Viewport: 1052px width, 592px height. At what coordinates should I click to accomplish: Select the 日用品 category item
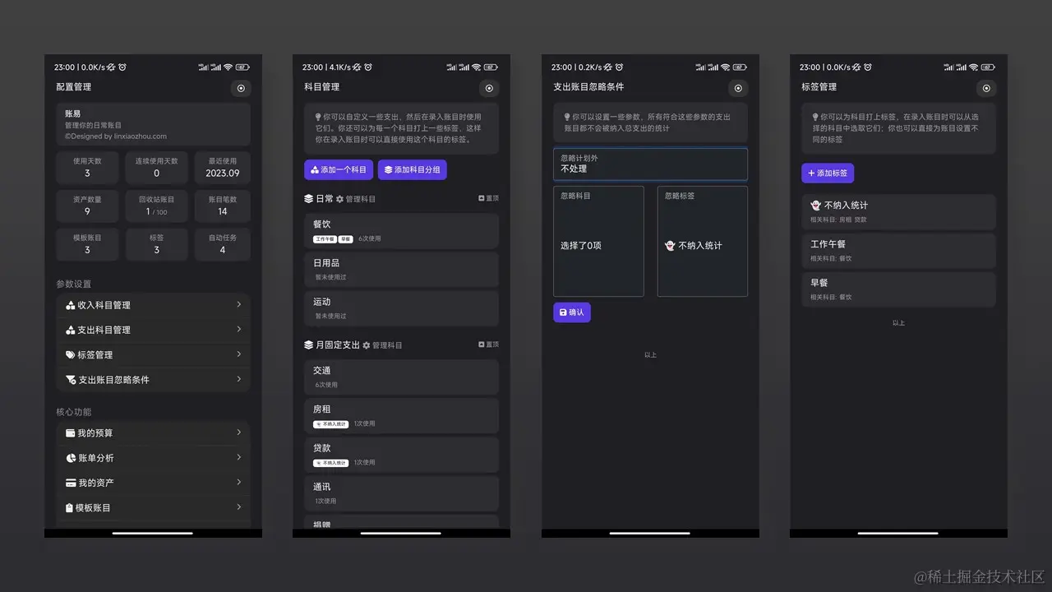coord(401,270)
